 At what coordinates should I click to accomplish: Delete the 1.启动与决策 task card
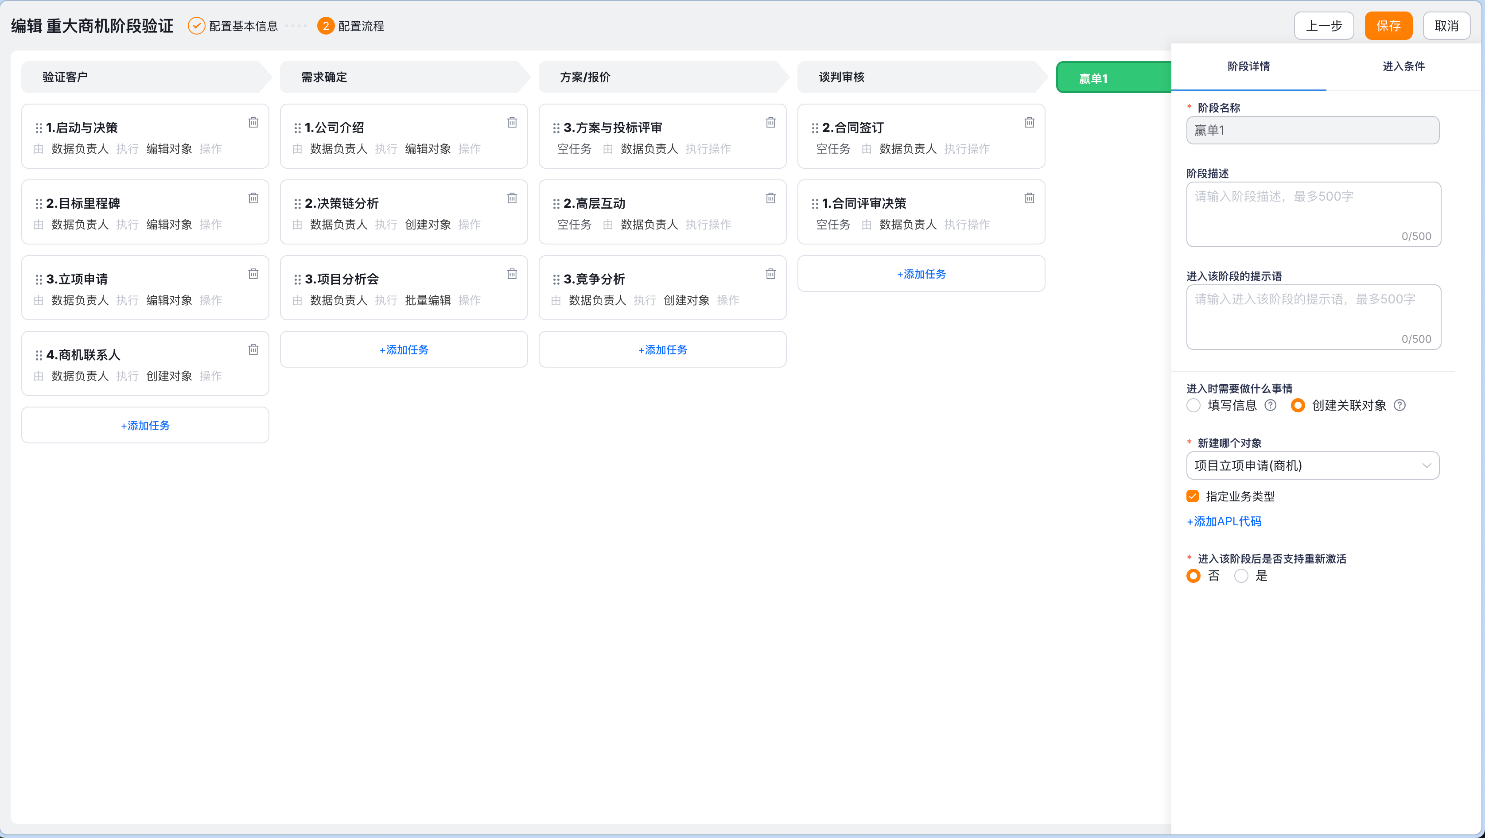253,122
